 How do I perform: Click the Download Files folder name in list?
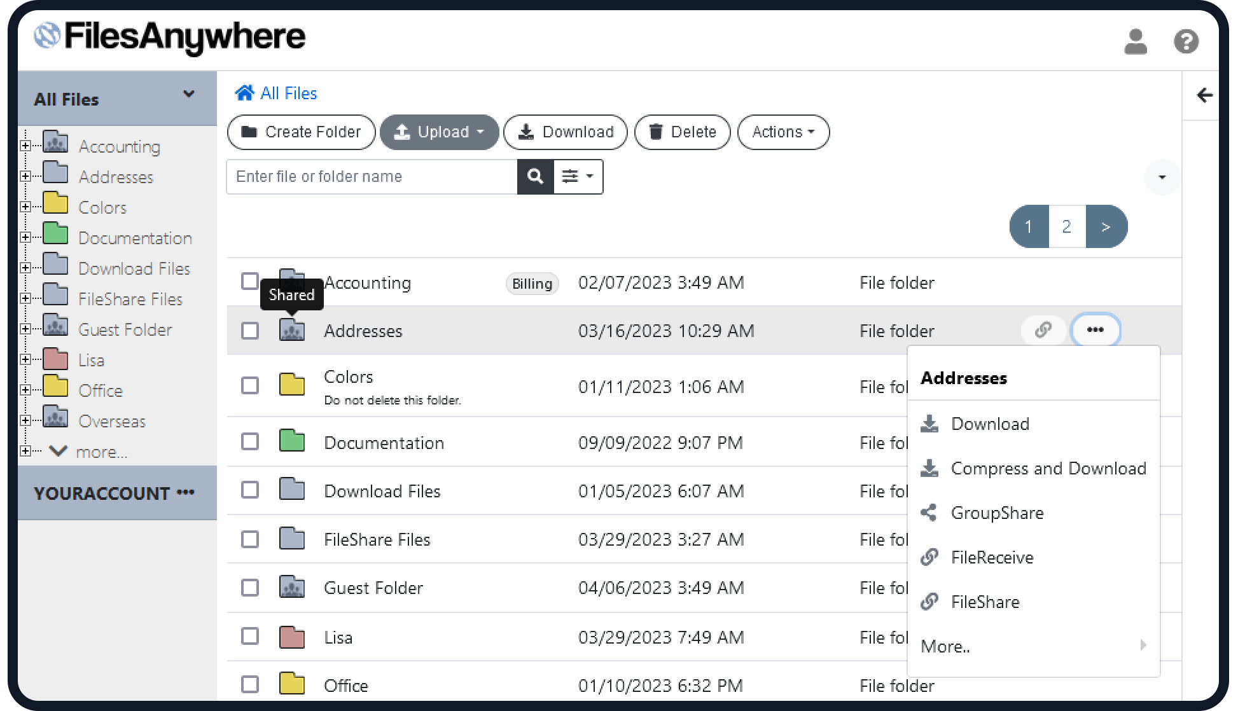point(382,491)
